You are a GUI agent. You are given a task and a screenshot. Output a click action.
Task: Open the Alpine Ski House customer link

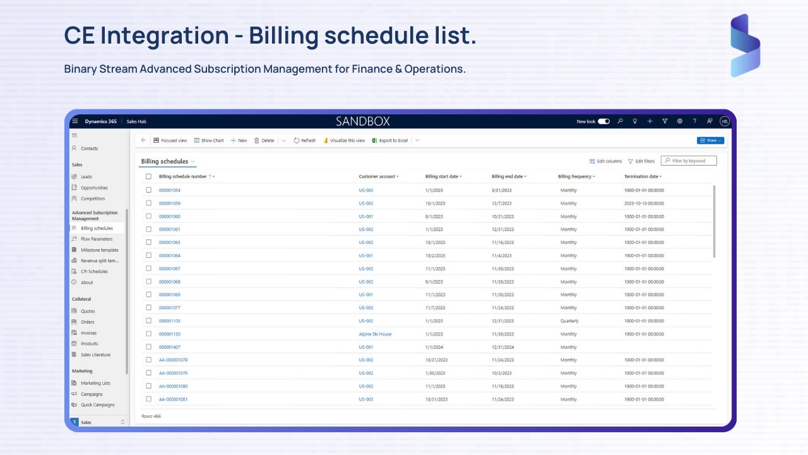pos(375,334)
